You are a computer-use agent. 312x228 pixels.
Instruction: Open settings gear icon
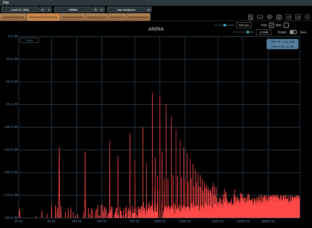pos(307,17)
